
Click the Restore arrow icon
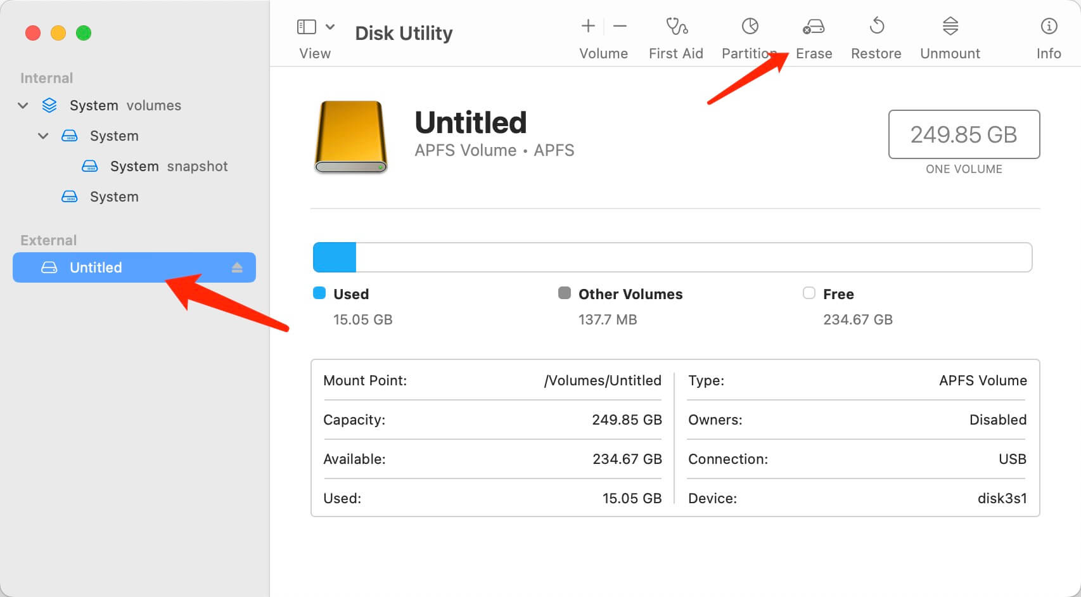pos(877,26)
